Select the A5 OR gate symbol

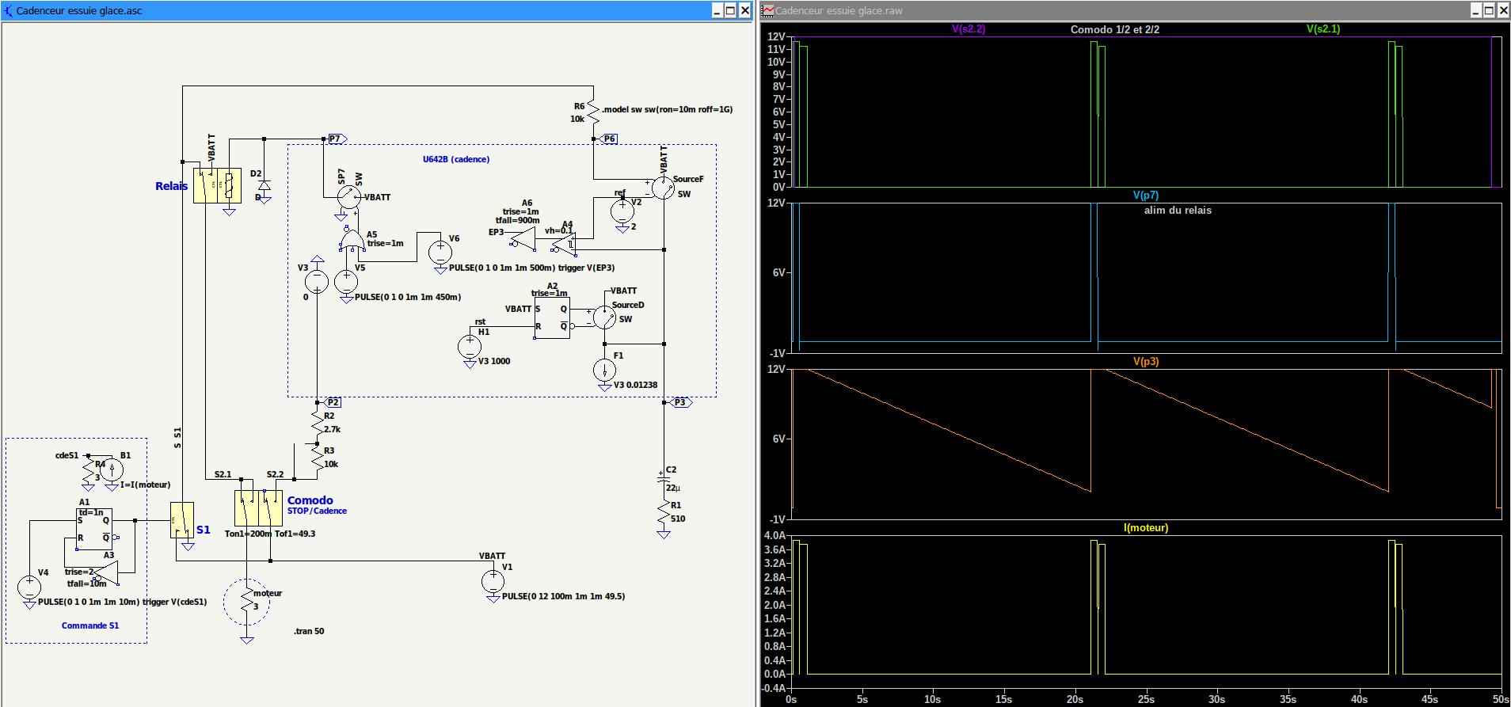pyautogui.click(x=351, y=239)
